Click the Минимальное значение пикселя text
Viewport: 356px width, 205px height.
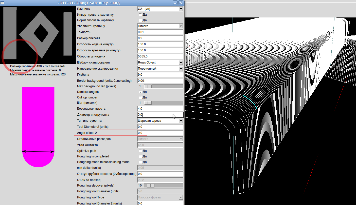[x=35, y=70]
